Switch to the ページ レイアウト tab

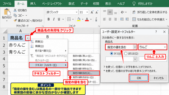52,4
